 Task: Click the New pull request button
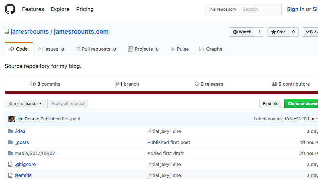click(68, 104)
